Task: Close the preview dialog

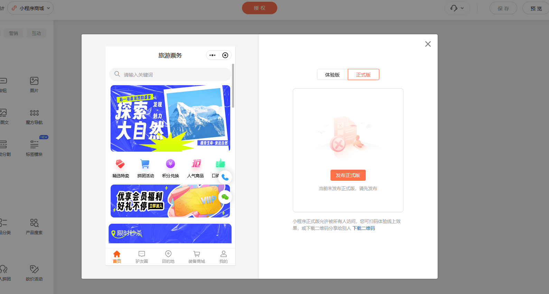Action: pos(428,44)
